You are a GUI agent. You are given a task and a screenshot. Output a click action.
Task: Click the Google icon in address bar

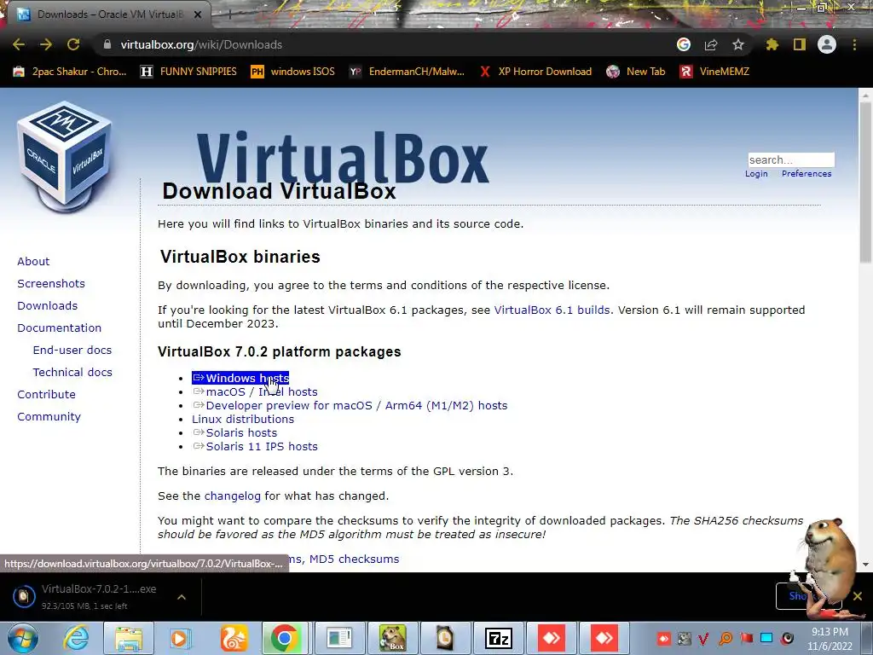[684, 44]
